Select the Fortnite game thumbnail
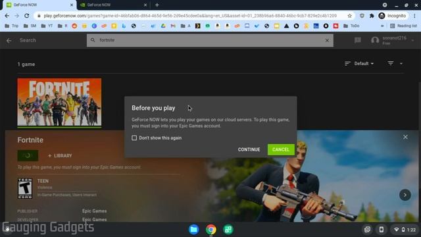This screenshot has height=237, width=421. (x=59, y=102)
